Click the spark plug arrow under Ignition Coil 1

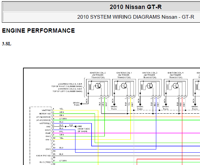114,104
